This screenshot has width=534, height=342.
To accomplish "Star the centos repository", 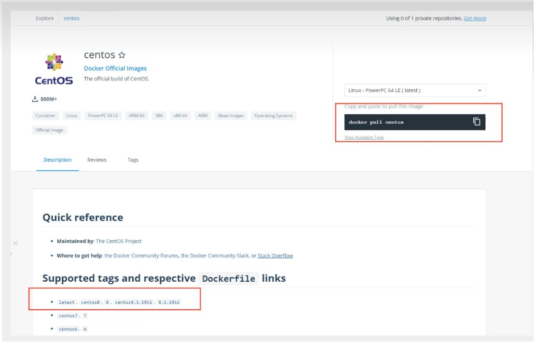I will tap(122, 55).
